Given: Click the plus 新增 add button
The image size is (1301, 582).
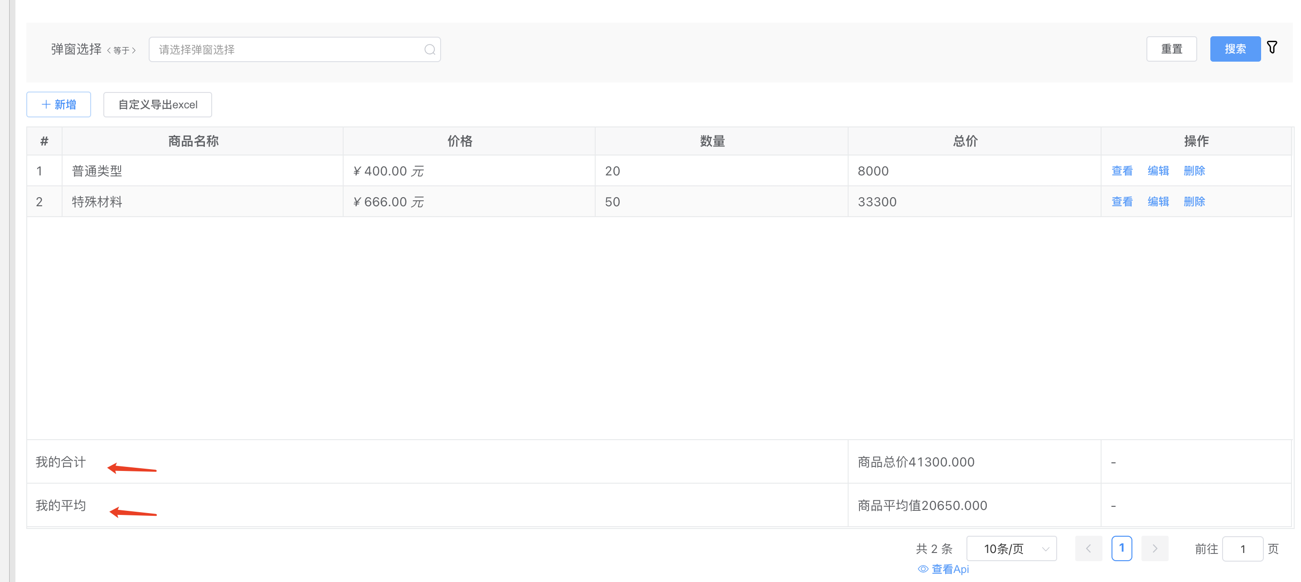Looking at the screenshot, I should [58, 105].
